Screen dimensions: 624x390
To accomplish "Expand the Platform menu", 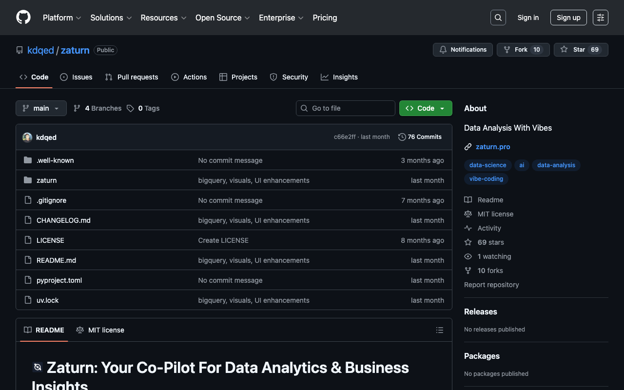I will coord(62,18).
